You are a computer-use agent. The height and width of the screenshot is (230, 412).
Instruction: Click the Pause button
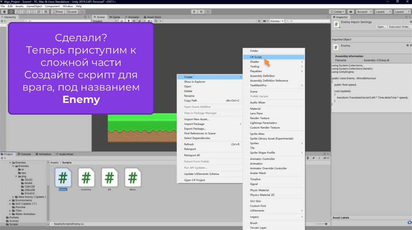[x=201, y=12]
